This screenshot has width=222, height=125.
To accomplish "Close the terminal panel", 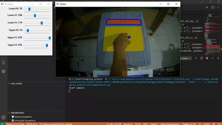I will (x=218, y=58).
